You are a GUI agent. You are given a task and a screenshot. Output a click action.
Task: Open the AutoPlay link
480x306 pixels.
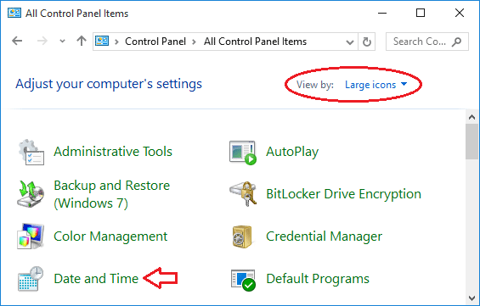(x=292, y=152)
